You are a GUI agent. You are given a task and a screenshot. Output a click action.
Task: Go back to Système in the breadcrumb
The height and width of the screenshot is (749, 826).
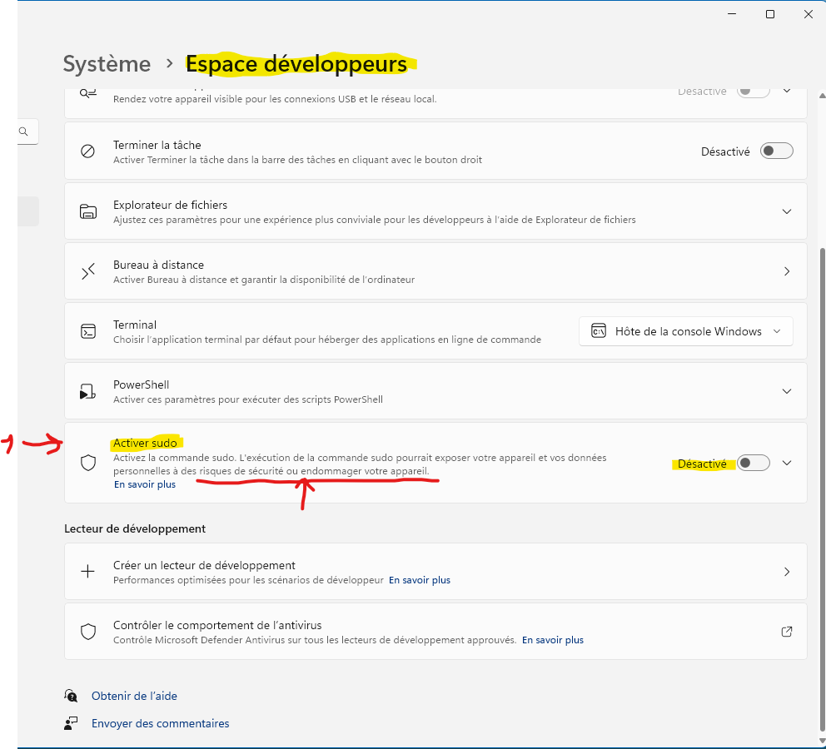[107, 64]
